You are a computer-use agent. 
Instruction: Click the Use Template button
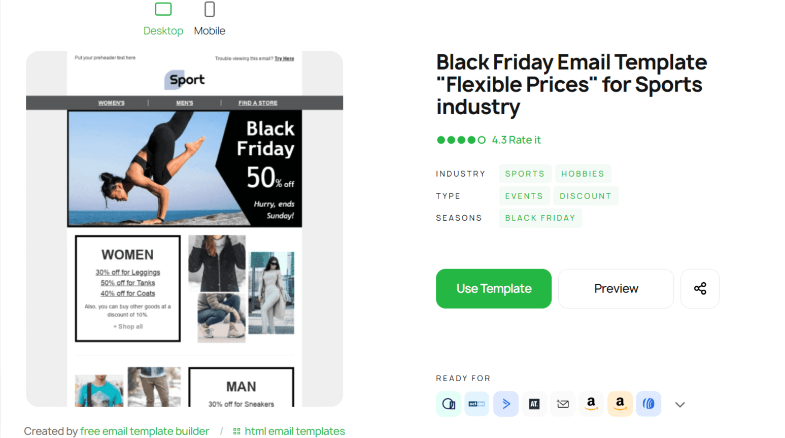(493, 288)
